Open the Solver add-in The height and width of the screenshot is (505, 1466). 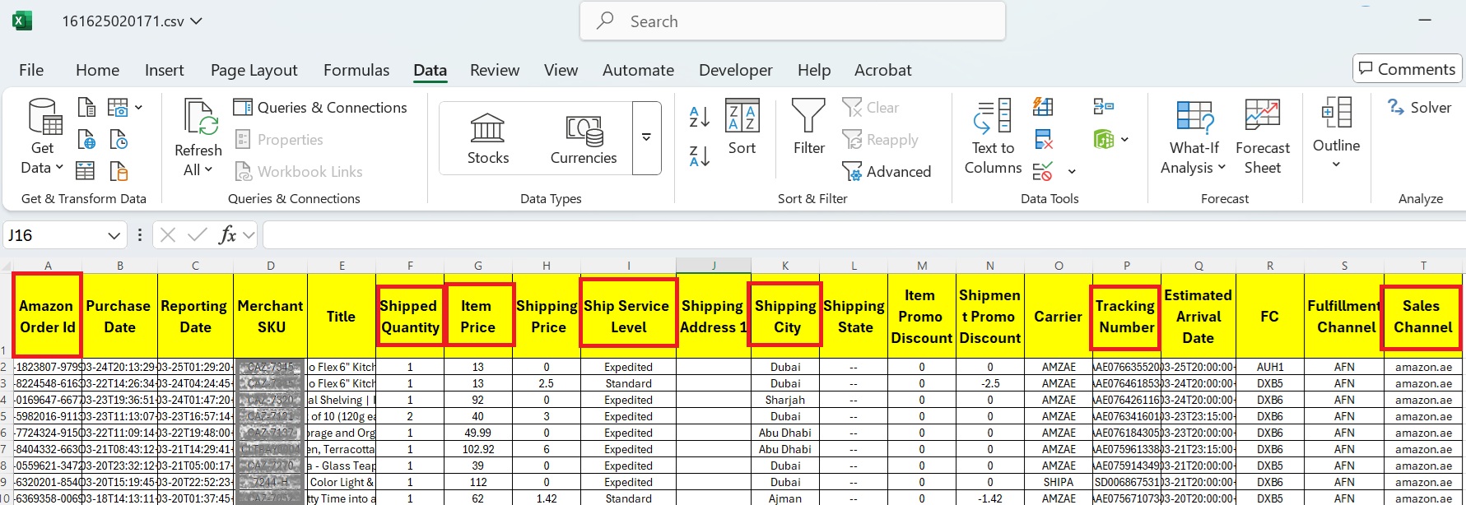point(1420,108)
